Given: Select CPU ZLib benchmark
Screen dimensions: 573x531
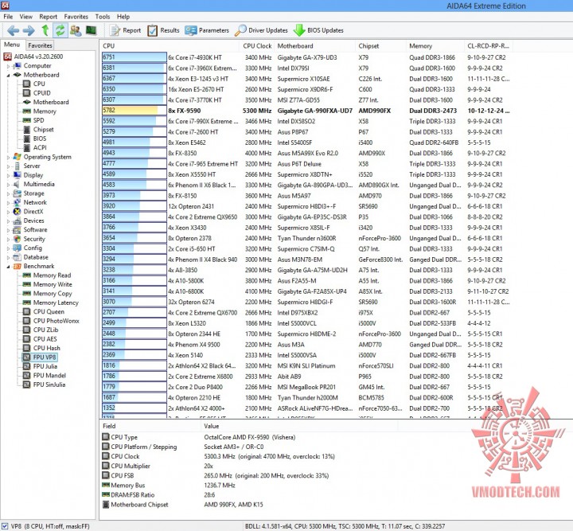Looking at the screenshot, I should [45, 330].
